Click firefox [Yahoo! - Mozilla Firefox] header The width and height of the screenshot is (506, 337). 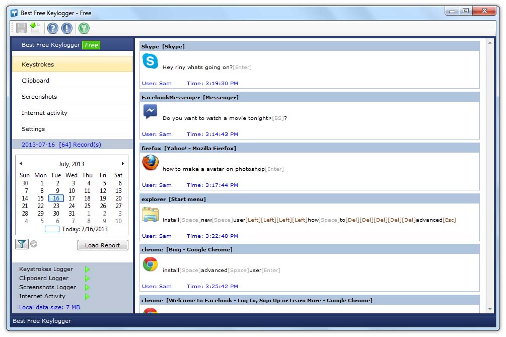pos(310,148)
